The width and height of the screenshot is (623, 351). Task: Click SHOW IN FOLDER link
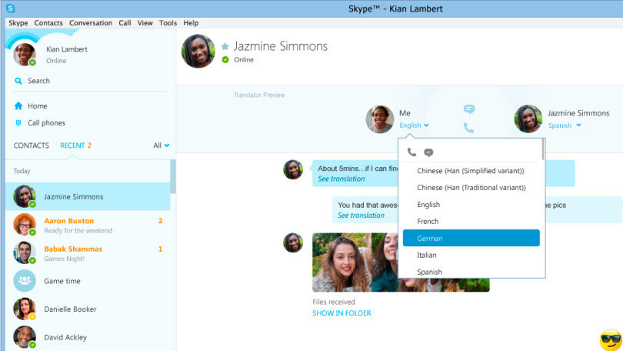pos(341,313)
